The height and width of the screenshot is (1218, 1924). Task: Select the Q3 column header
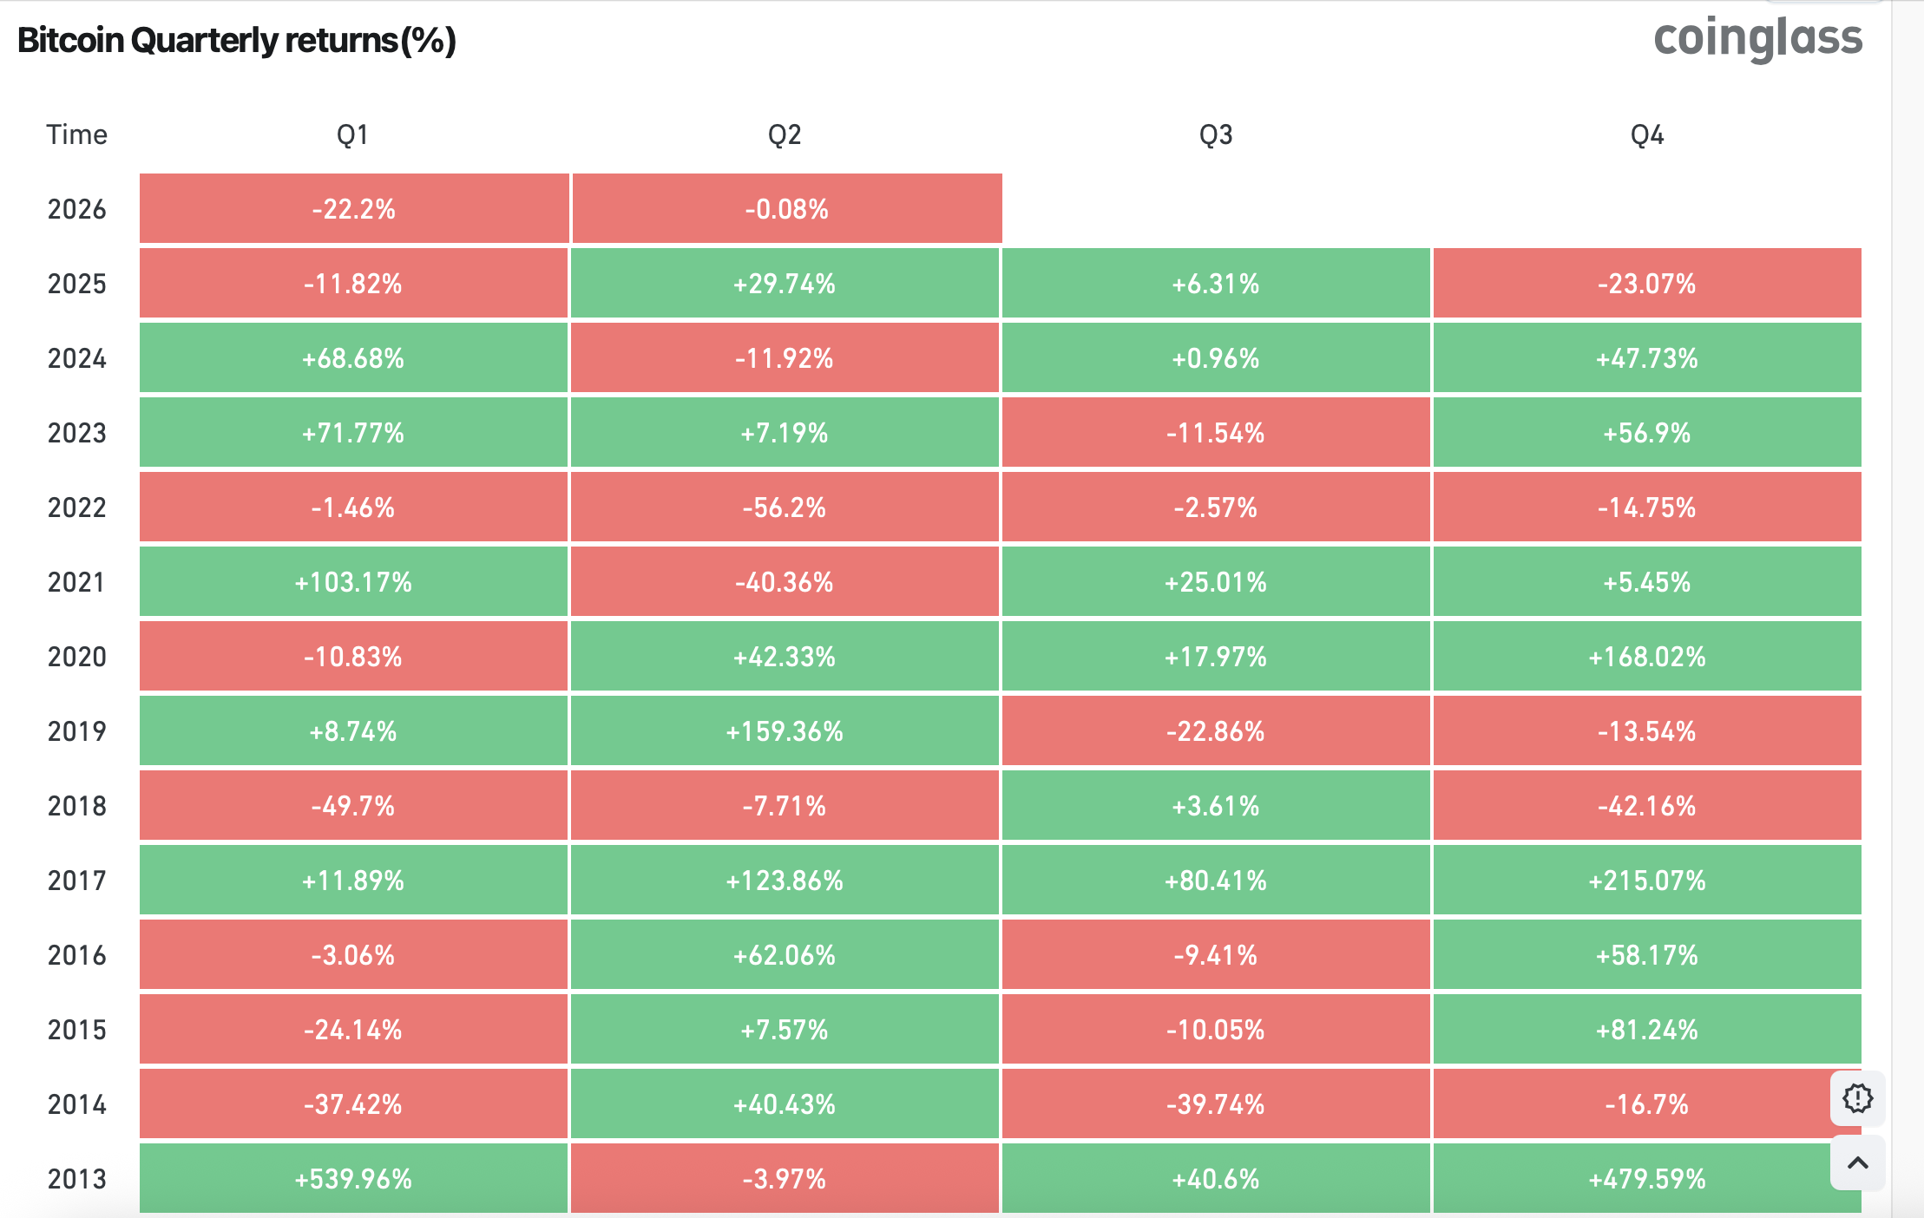pyautogui.click(x=1215, y=134)
